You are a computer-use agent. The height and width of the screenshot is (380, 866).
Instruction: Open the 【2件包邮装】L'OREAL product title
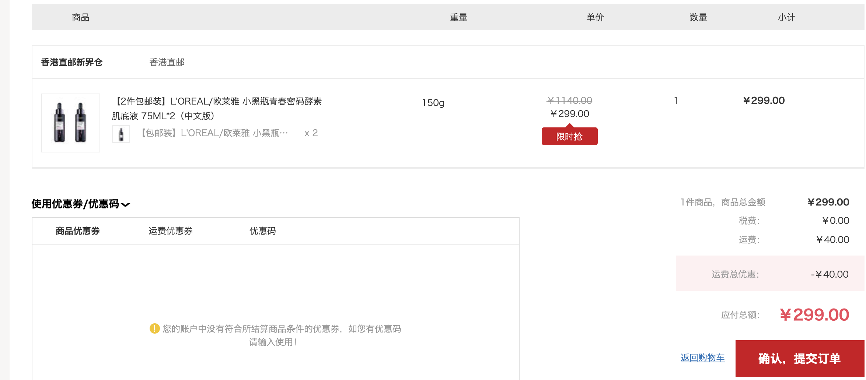[x=217, y=109]
